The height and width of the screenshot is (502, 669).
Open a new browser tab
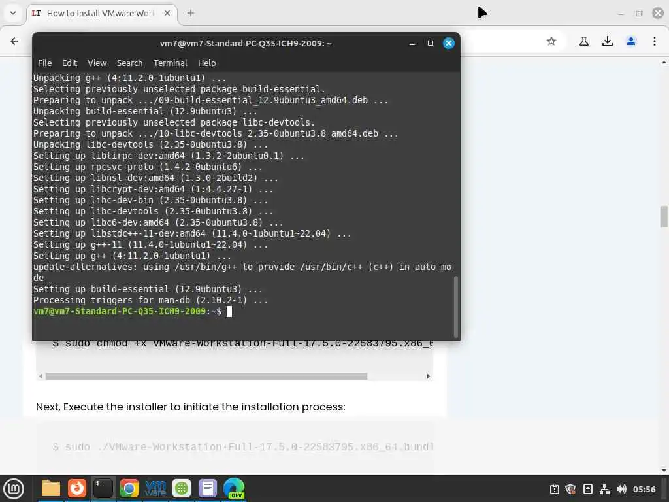coord(191,13)
